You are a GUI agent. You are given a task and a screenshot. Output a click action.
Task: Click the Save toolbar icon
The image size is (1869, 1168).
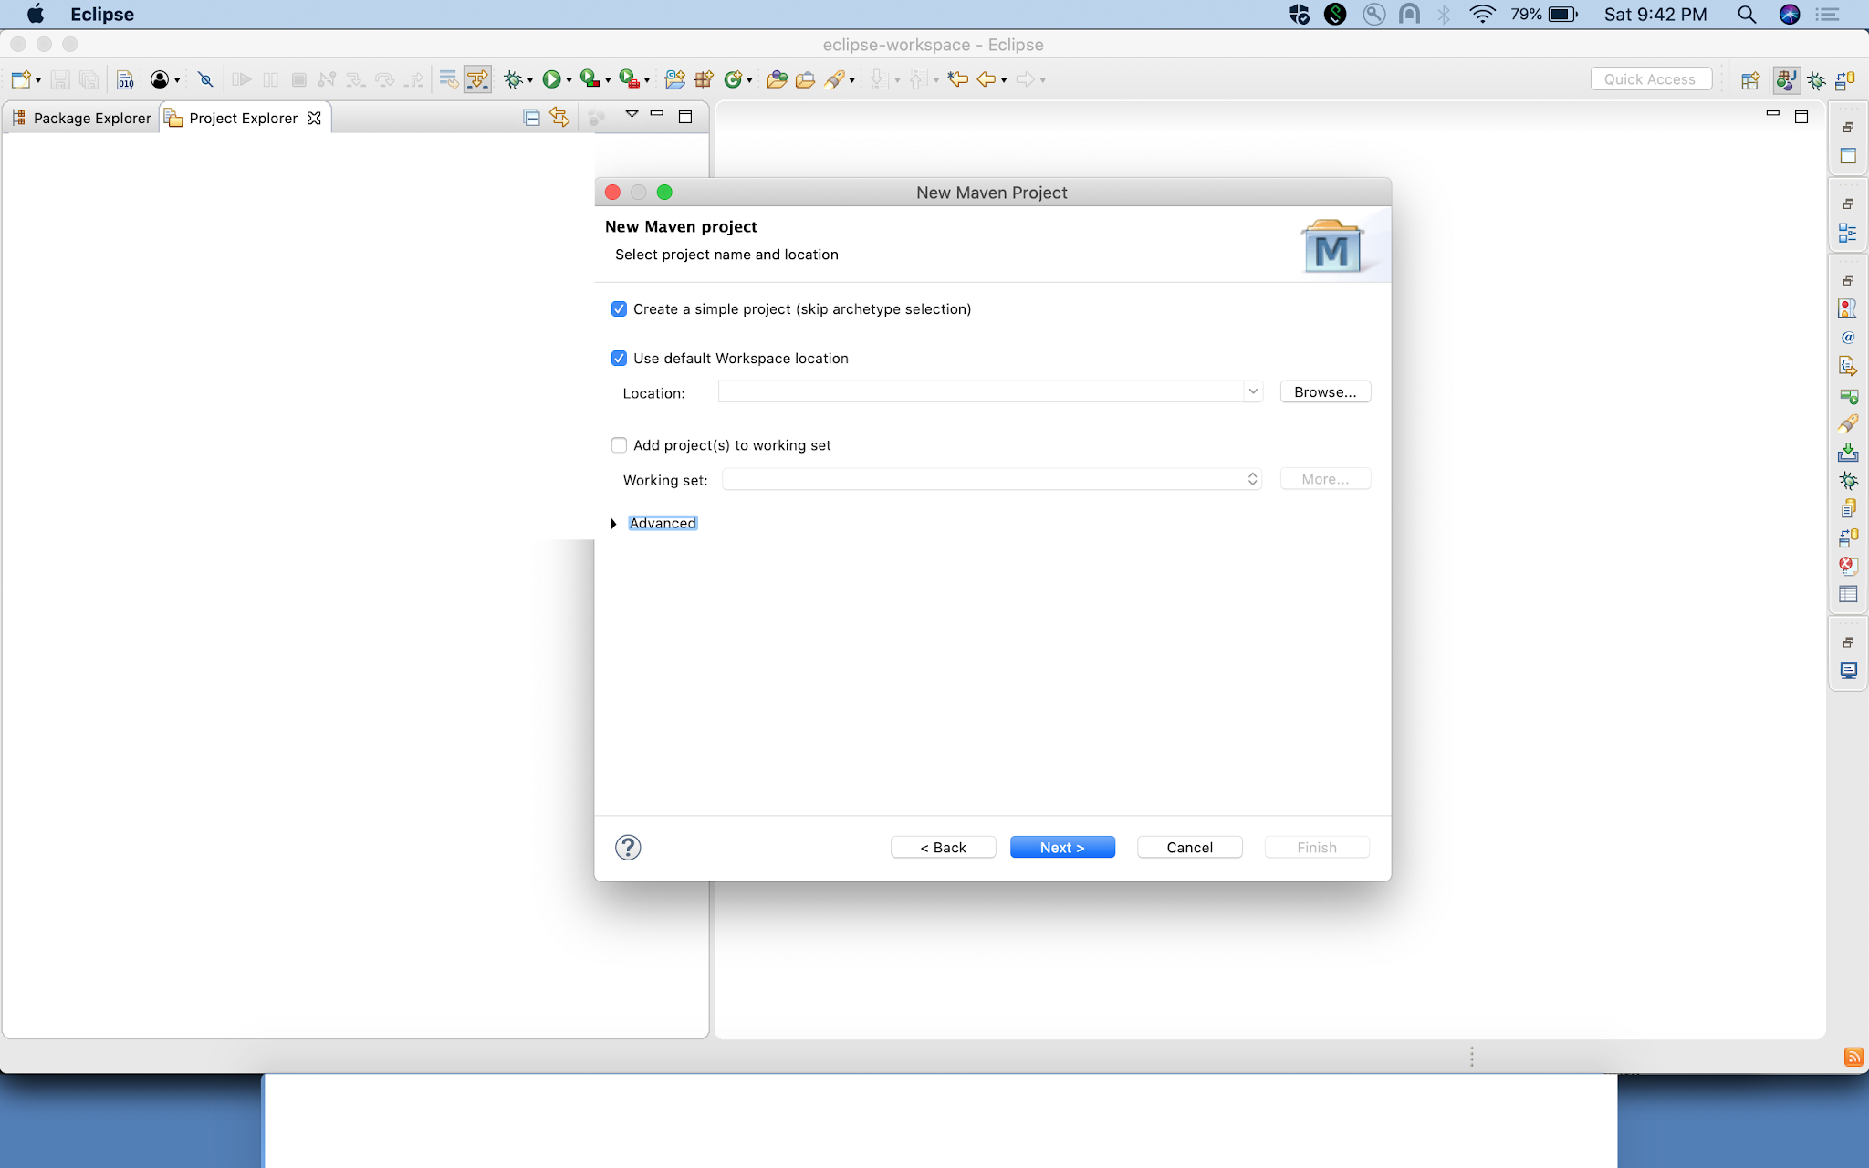[x=59, y=79]
